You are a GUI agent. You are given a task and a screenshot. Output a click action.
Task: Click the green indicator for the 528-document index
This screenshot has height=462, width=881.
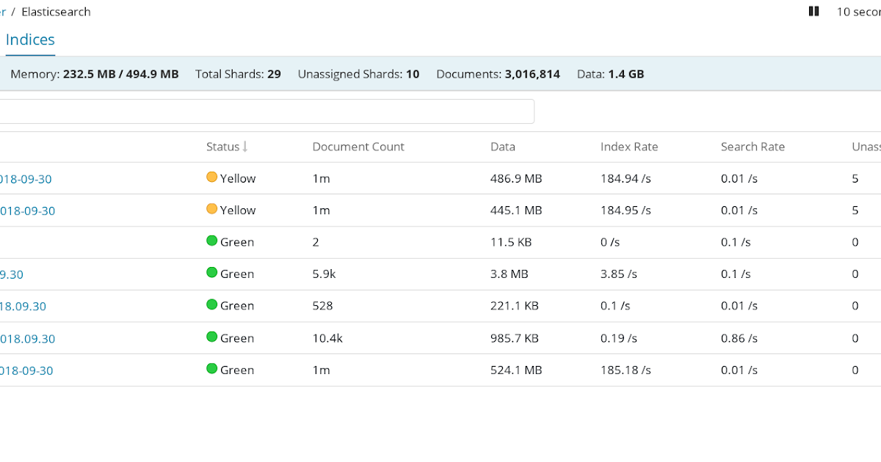click(x=211, y=305)
